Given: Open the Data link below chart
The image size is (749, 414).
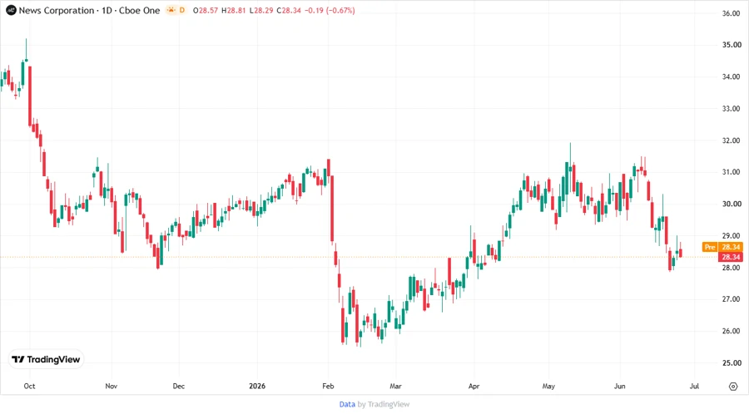Looking at the screenshot, I should (x=347, y=405).
